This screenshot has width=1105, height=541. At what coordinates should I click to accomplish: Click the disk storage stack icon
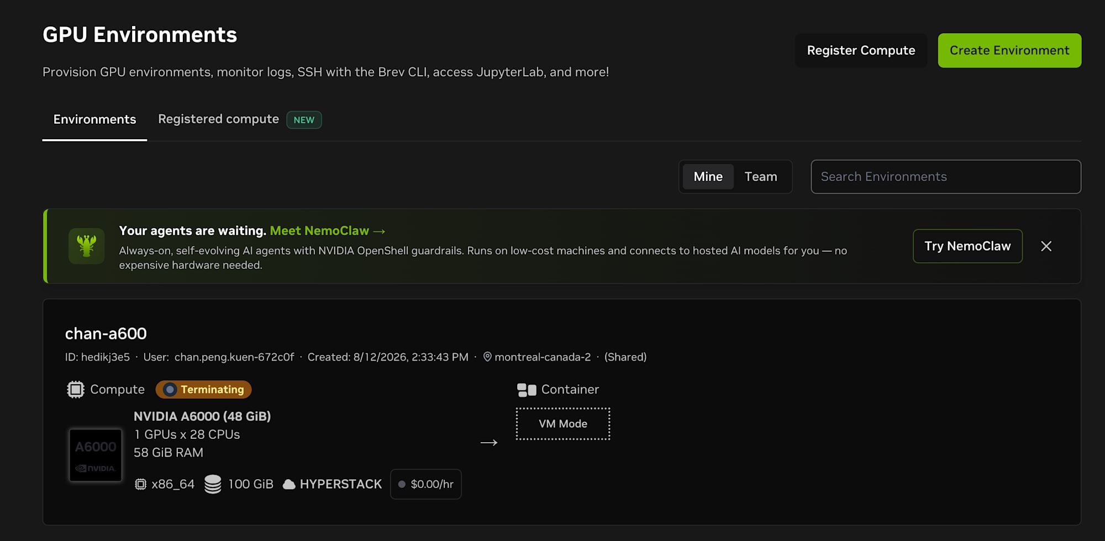click(213, 484)
